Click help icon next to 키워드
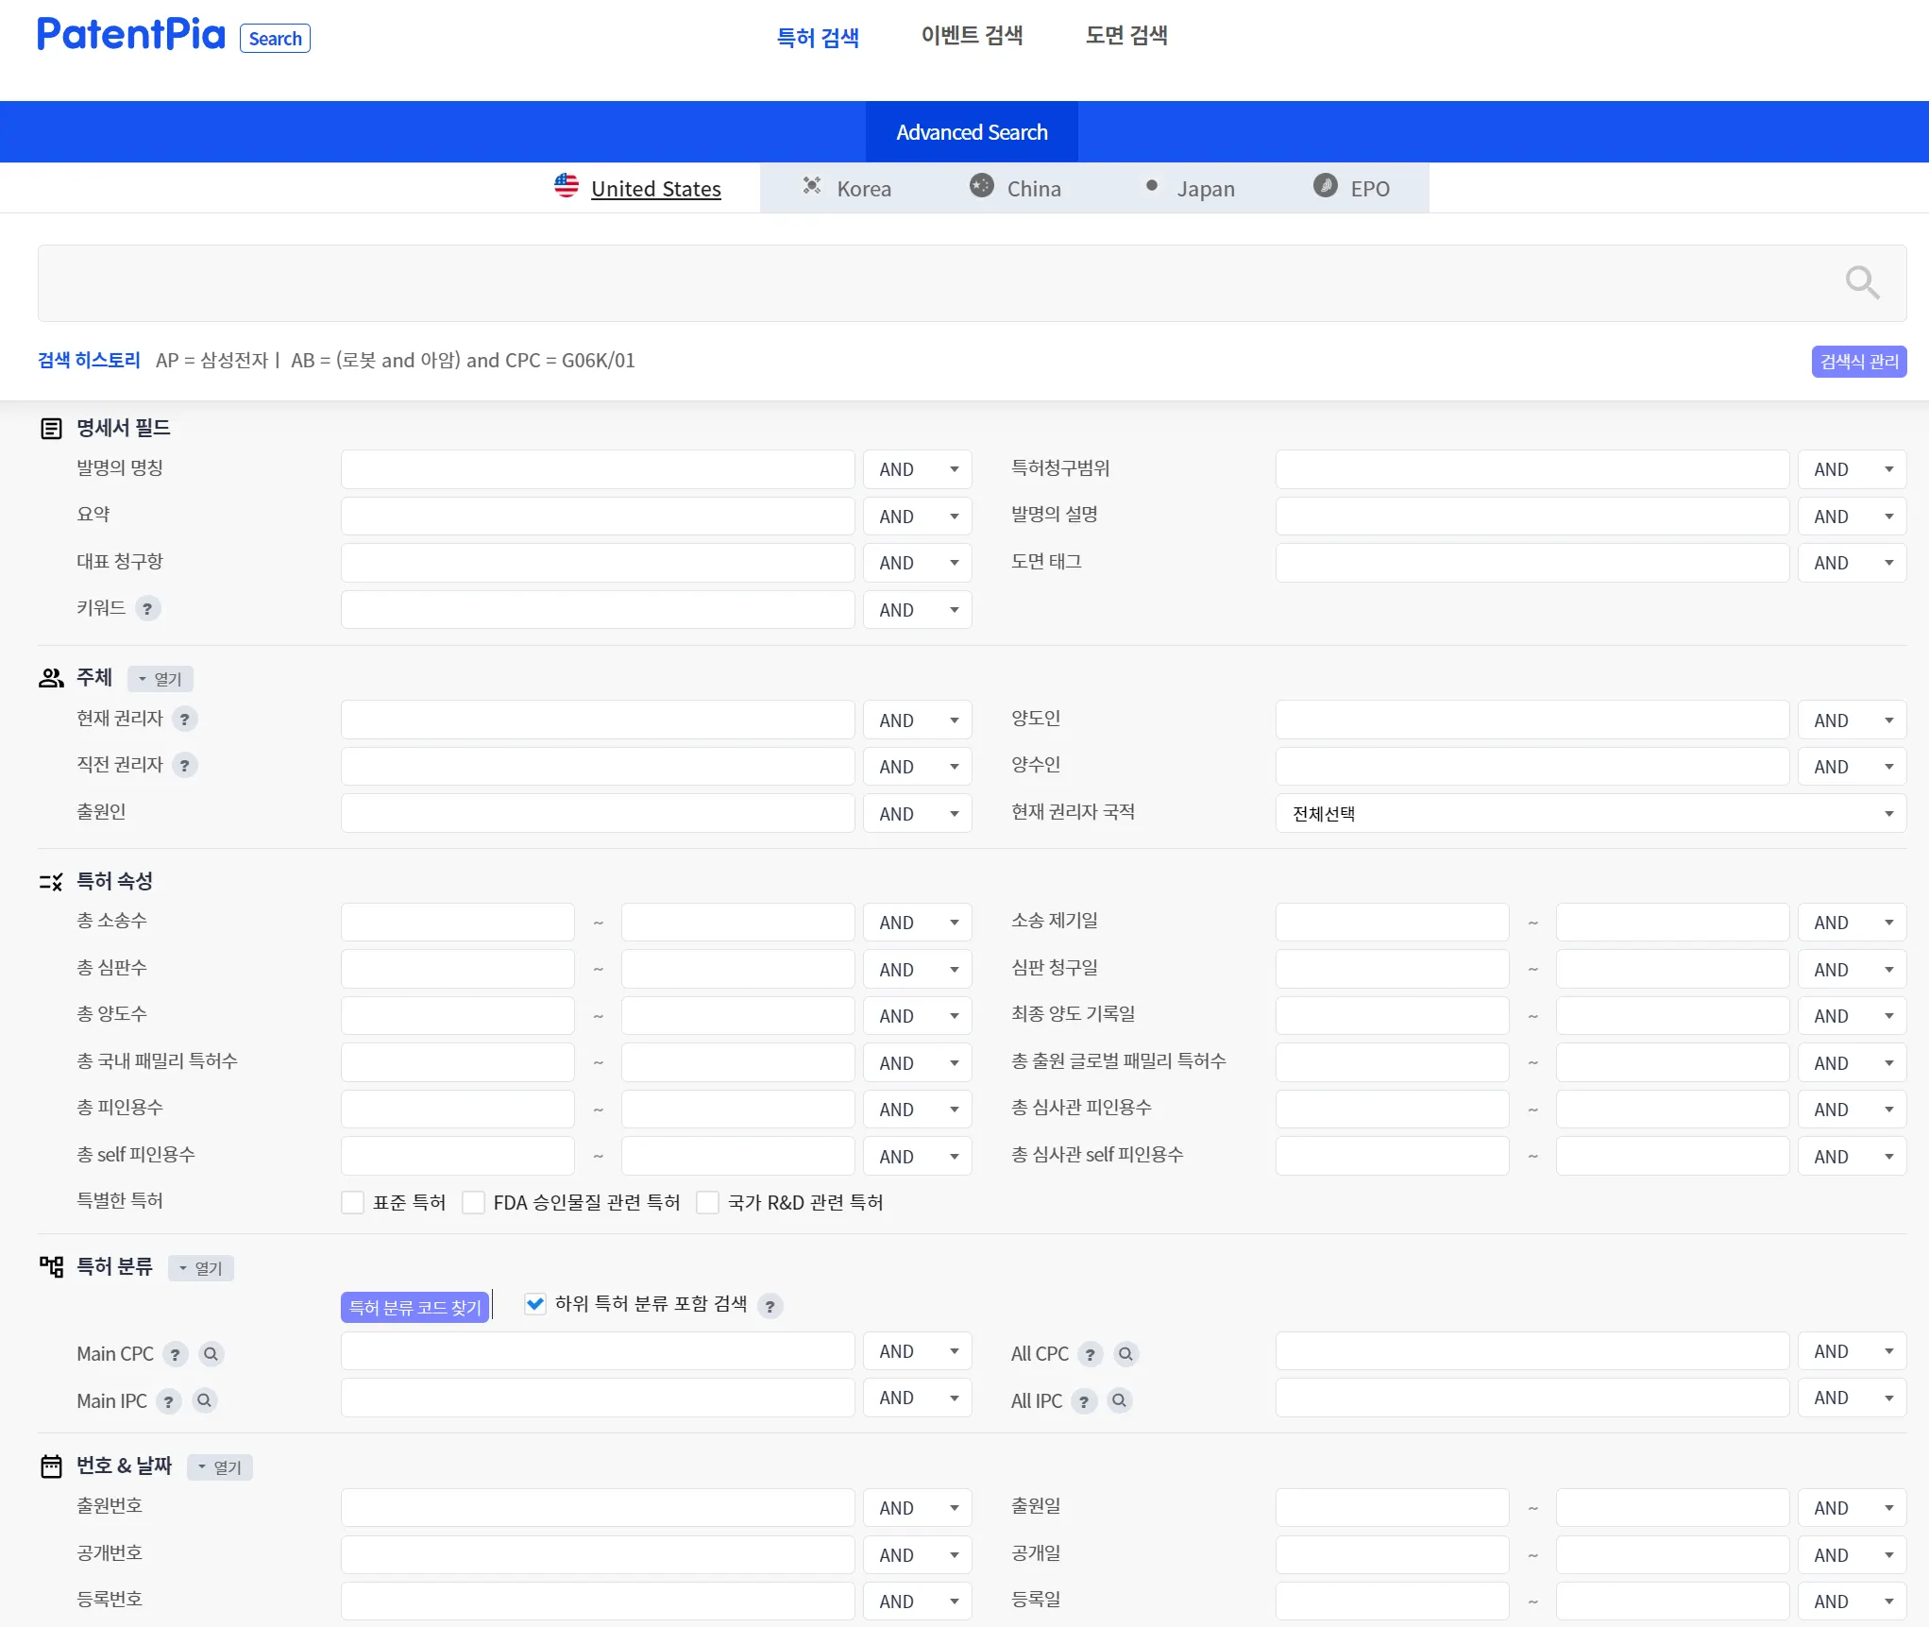Screen dimensions: 1929x1627 pyautogui.click(x=147, y=609)
